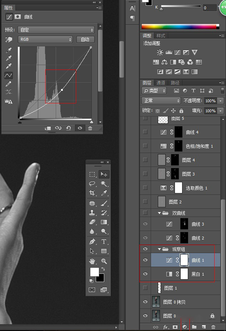The image size is (226, 331).
Task: Switch to the 路径 tab
Action: pyautogui.click(x=175, y=83)
